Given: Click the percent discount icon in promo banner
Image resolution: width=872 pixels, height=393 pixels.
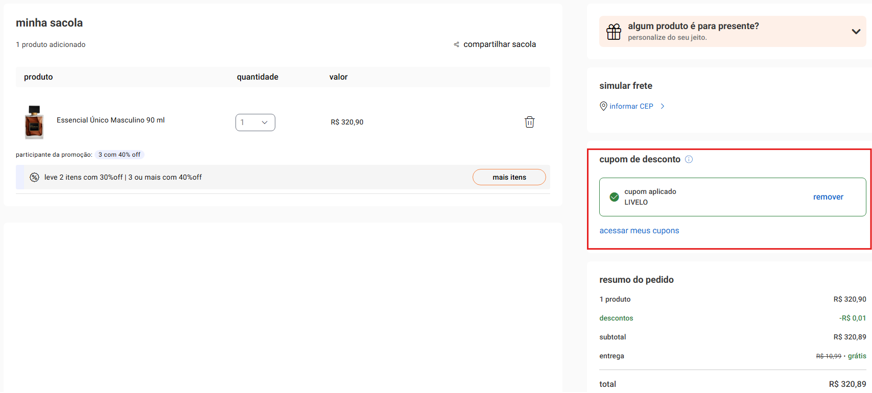Looking at the screenshot, I should pyautogui.click(x=34, y=178).
